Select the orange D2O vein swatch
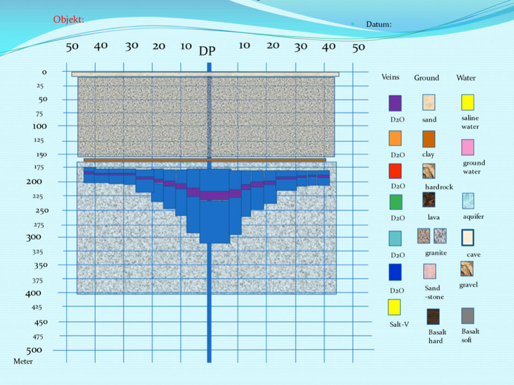The height and width of the screenshot is (385, 514). [395, 138]
